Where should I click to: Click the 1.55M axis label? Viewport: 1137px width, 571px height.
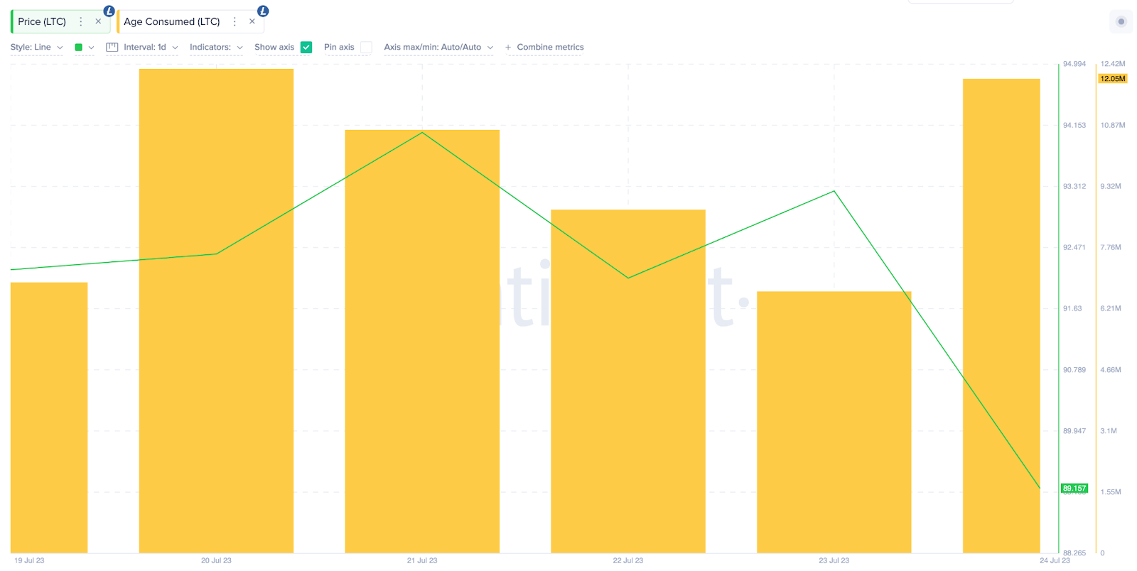click(x=1111, y=492)
